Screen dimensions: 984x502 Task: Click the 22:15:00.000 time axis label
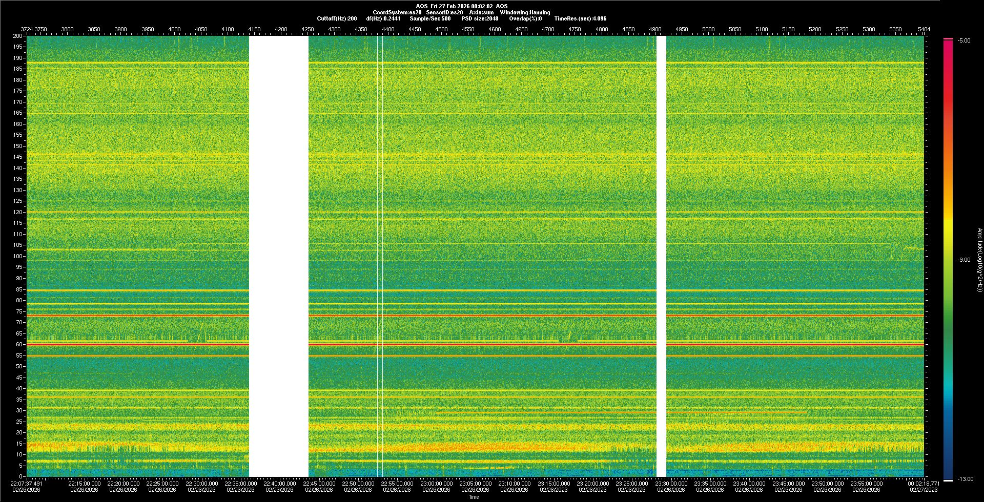pyautogui.click(x=84, y=483)
